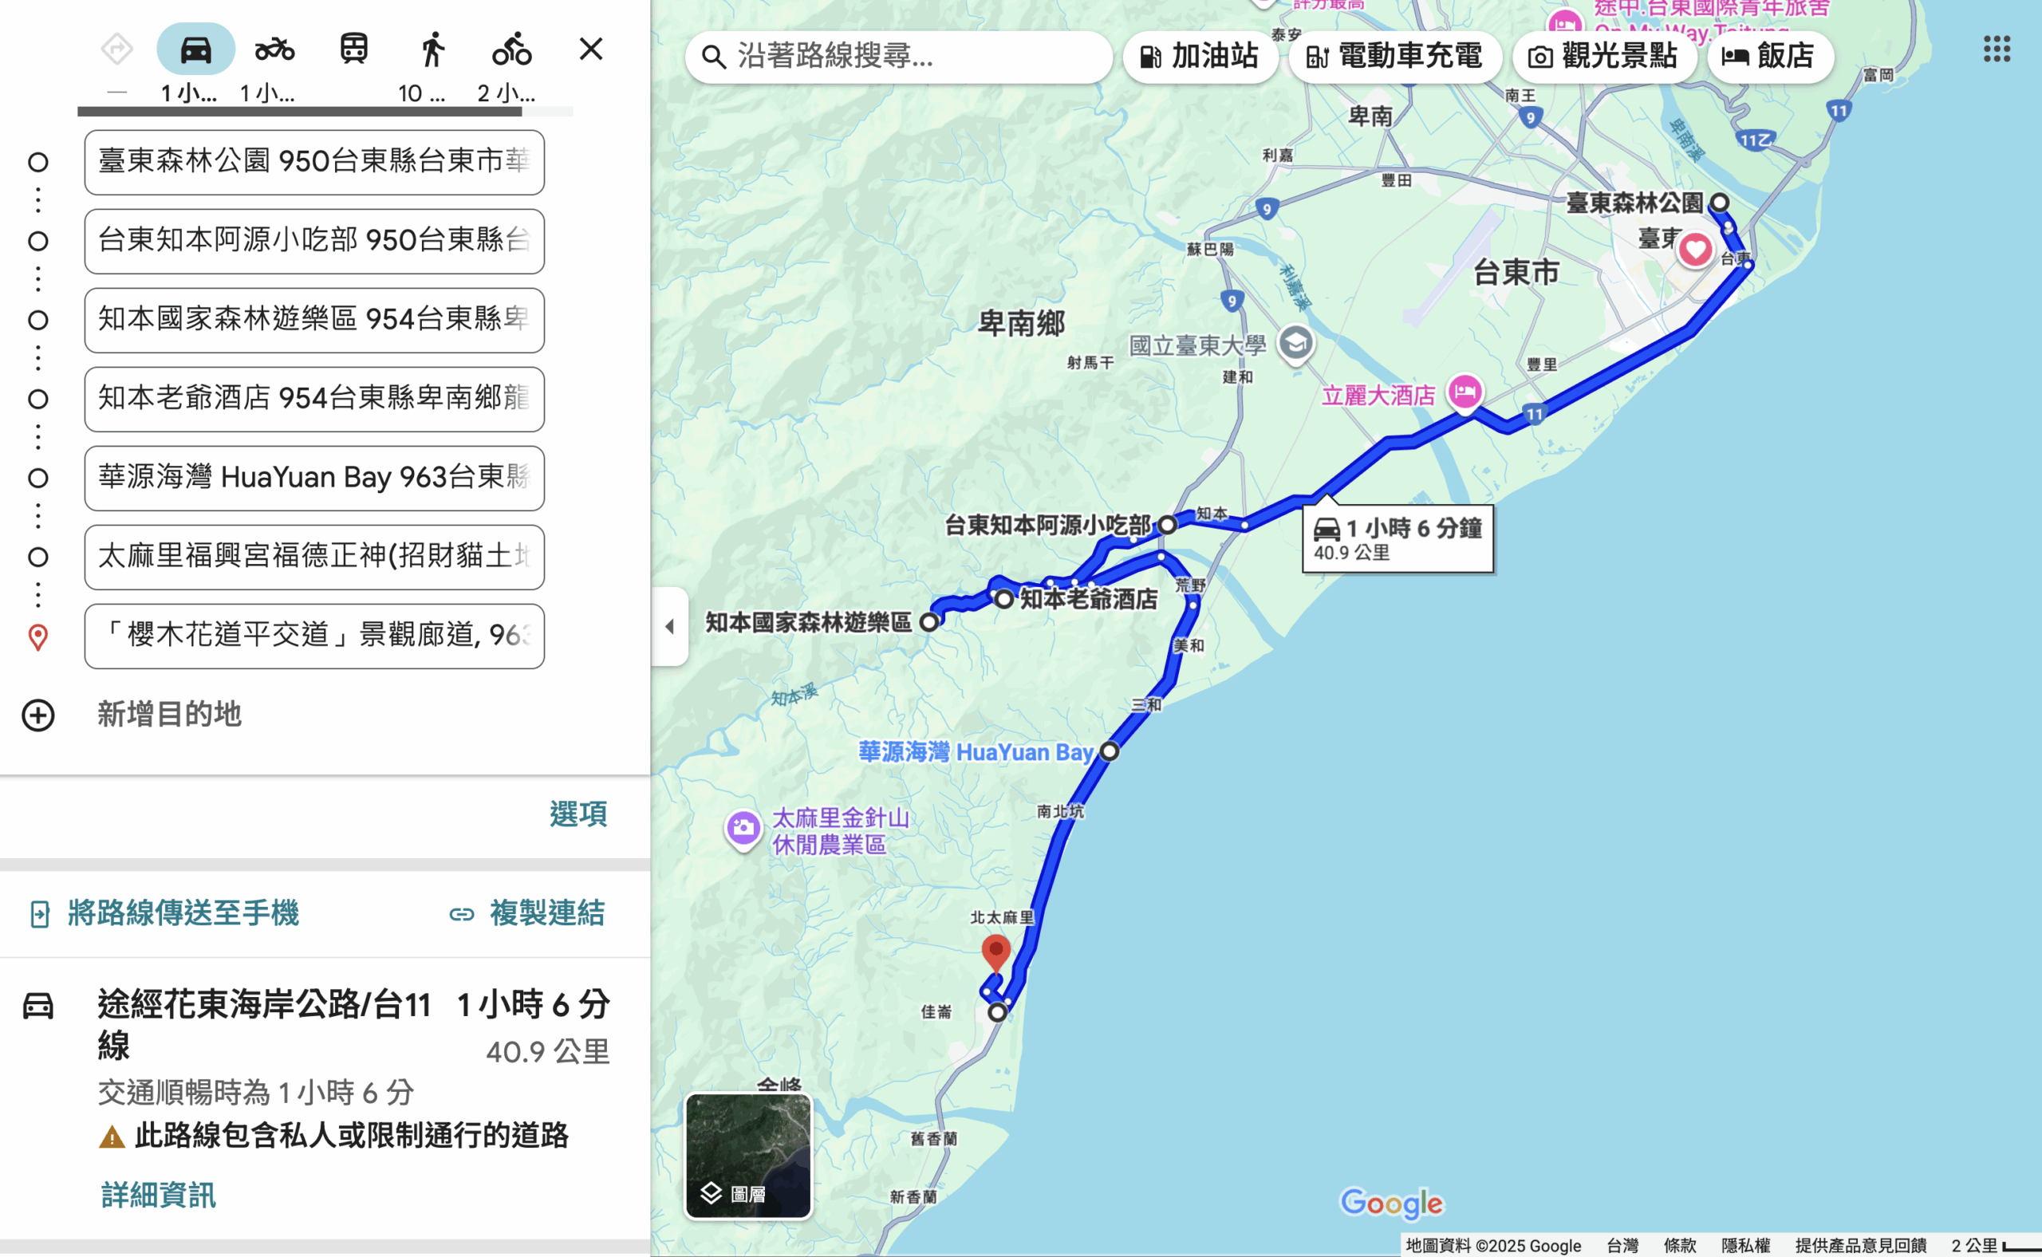Click the 知本國家森林遊樂區 map waypoint
Screen dimensions: 2042x1257
(928, 622)
